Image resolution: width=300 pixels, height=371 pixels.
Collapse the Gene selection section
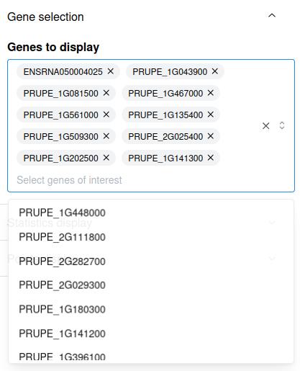(272, 16)
